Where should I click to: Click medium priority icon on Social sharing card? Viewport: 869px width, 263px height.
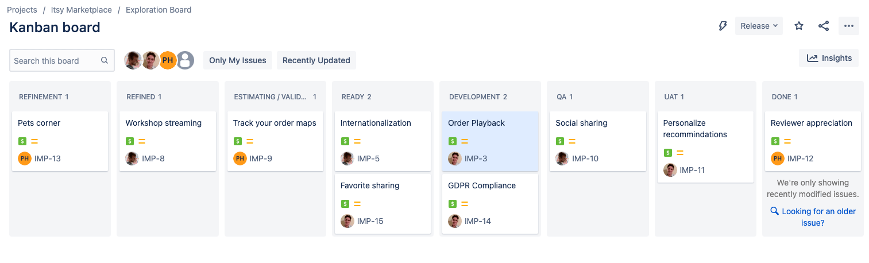[x=572, y=141]
